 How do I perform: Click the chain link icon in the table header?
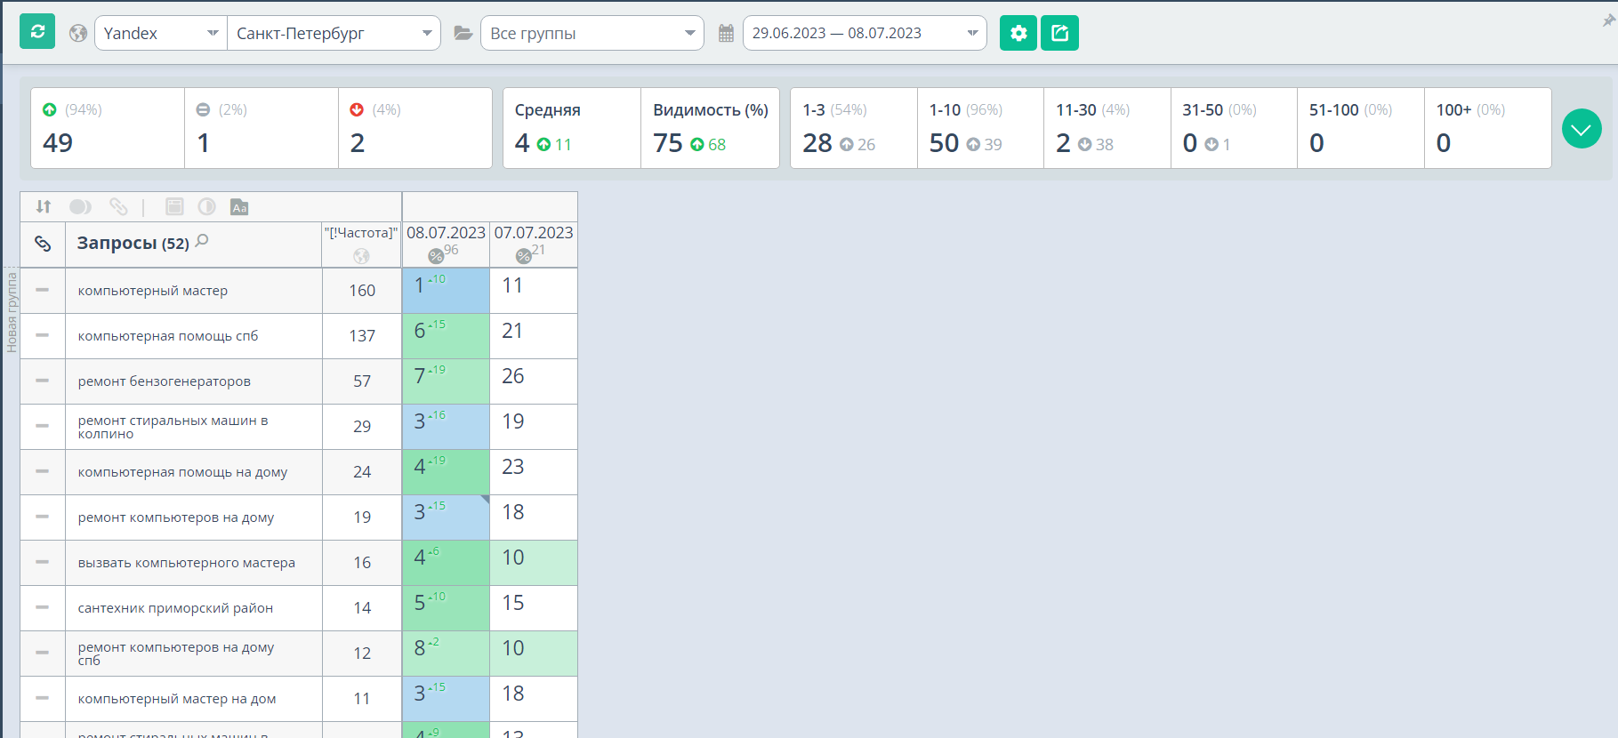pyautogui.click(x=43, y=244)
